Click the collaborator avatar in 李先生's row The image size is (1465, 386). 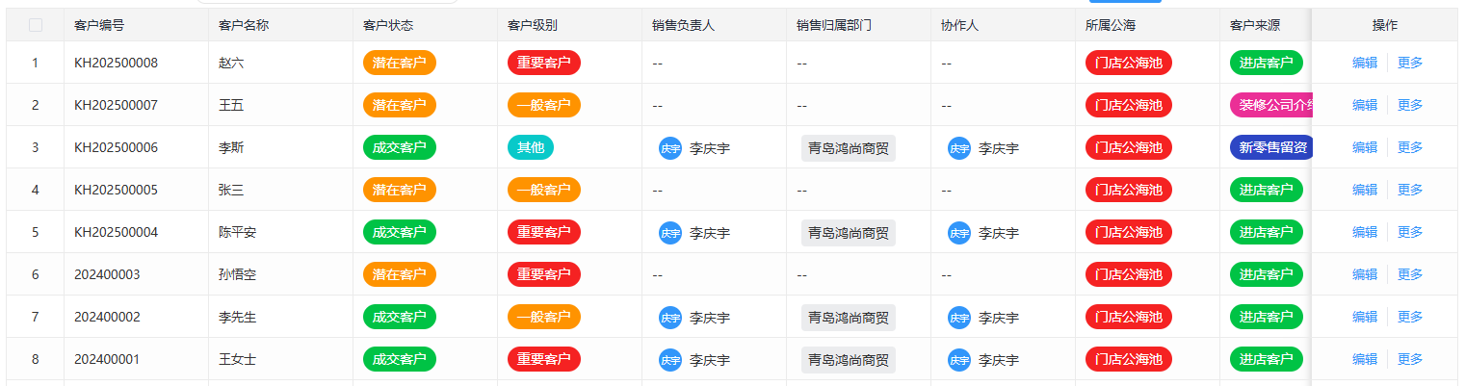coord(959,318)
